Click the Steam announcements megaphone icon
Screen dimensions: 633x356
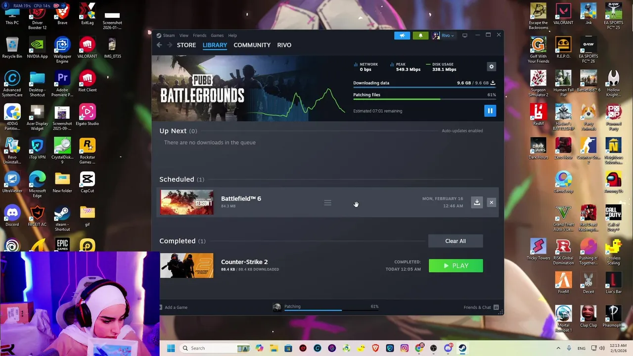tap(402, 36)
